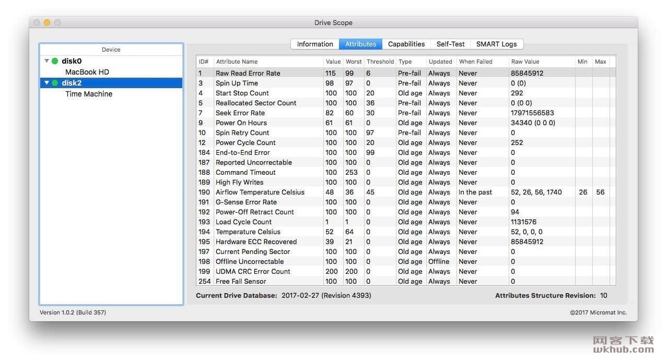The width and height of the screenshot is (667, 363).
Task: Select the UDMA CRC Error Count row
Action: coord(406,271)
